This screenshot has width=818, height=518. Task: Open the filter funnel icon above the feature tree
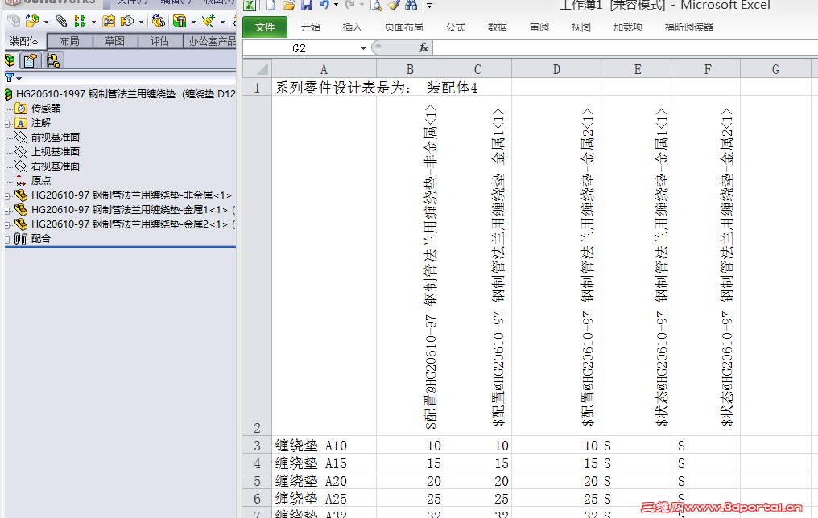click(10, 76)
